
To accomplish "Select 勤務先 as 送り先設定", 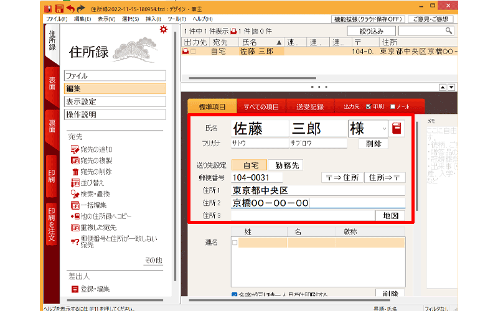I will click(x=286, y=165).
